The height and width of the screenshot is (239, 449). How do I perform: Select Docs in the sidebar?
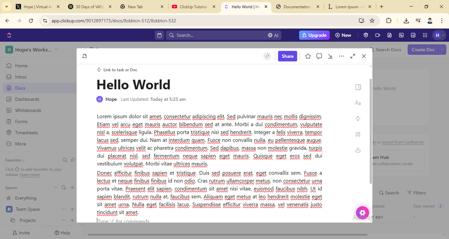(x=39, y=88)
